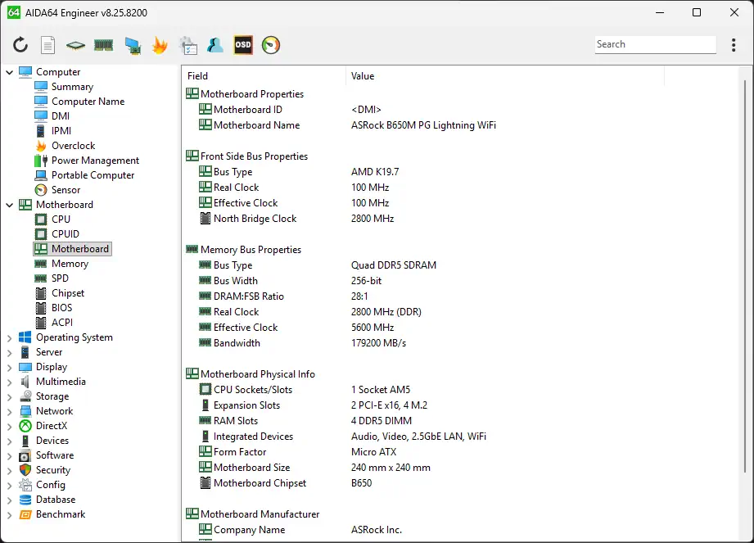
Task: Open the CPU chip toolbar icon
Action: tap(75, 45)
